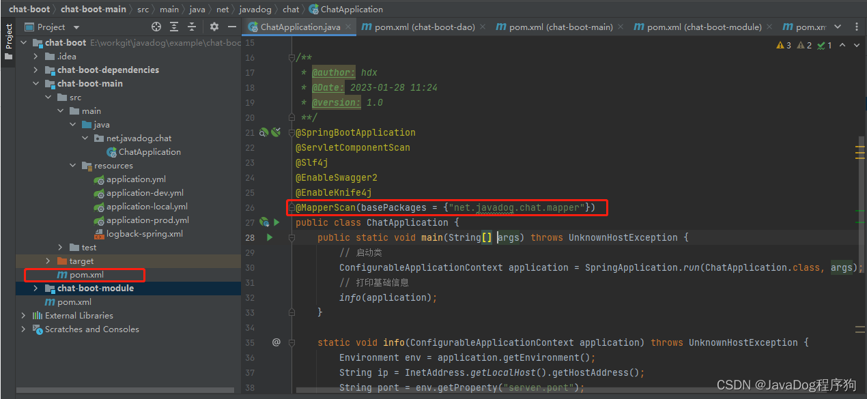Click src in the breadcrumb bar
867x399 pixels.
point(143,10)
